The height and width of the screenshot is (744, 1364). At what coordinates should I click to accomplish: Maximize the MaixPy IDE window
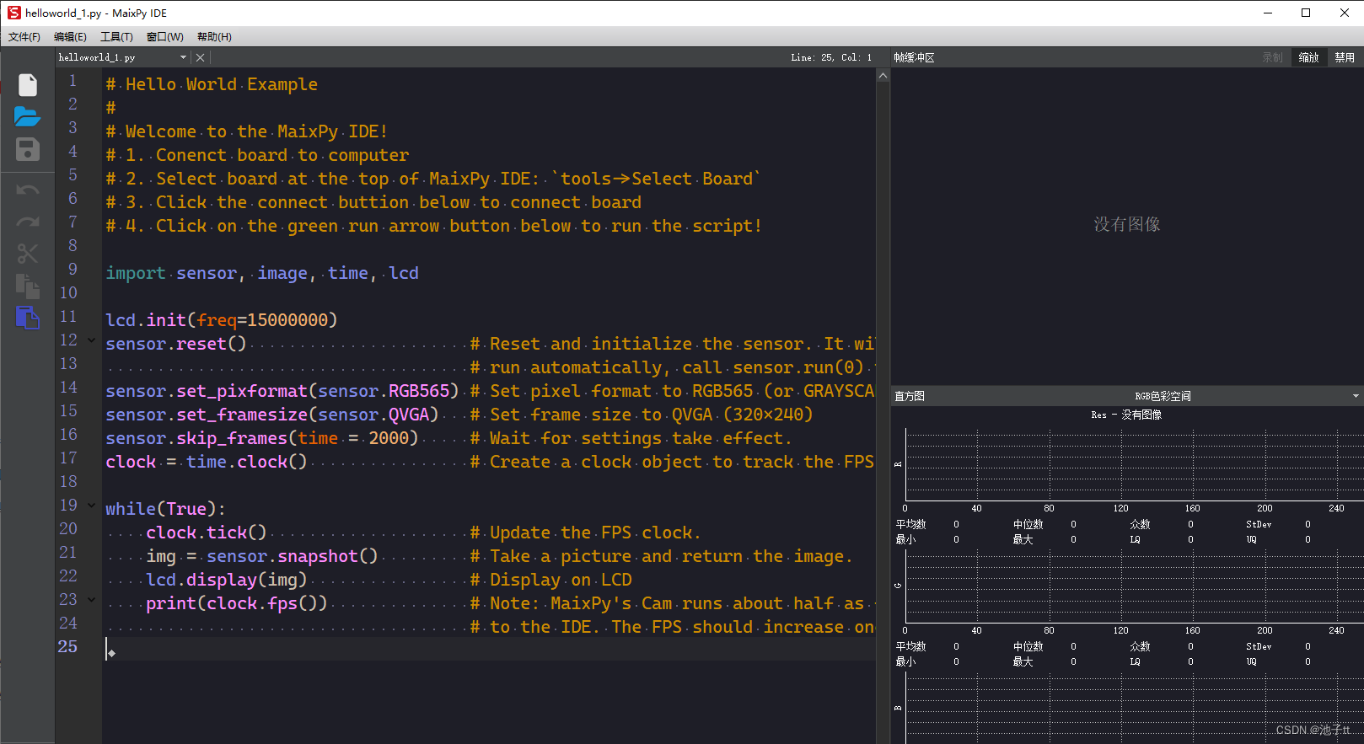(x=1306, y=13)
